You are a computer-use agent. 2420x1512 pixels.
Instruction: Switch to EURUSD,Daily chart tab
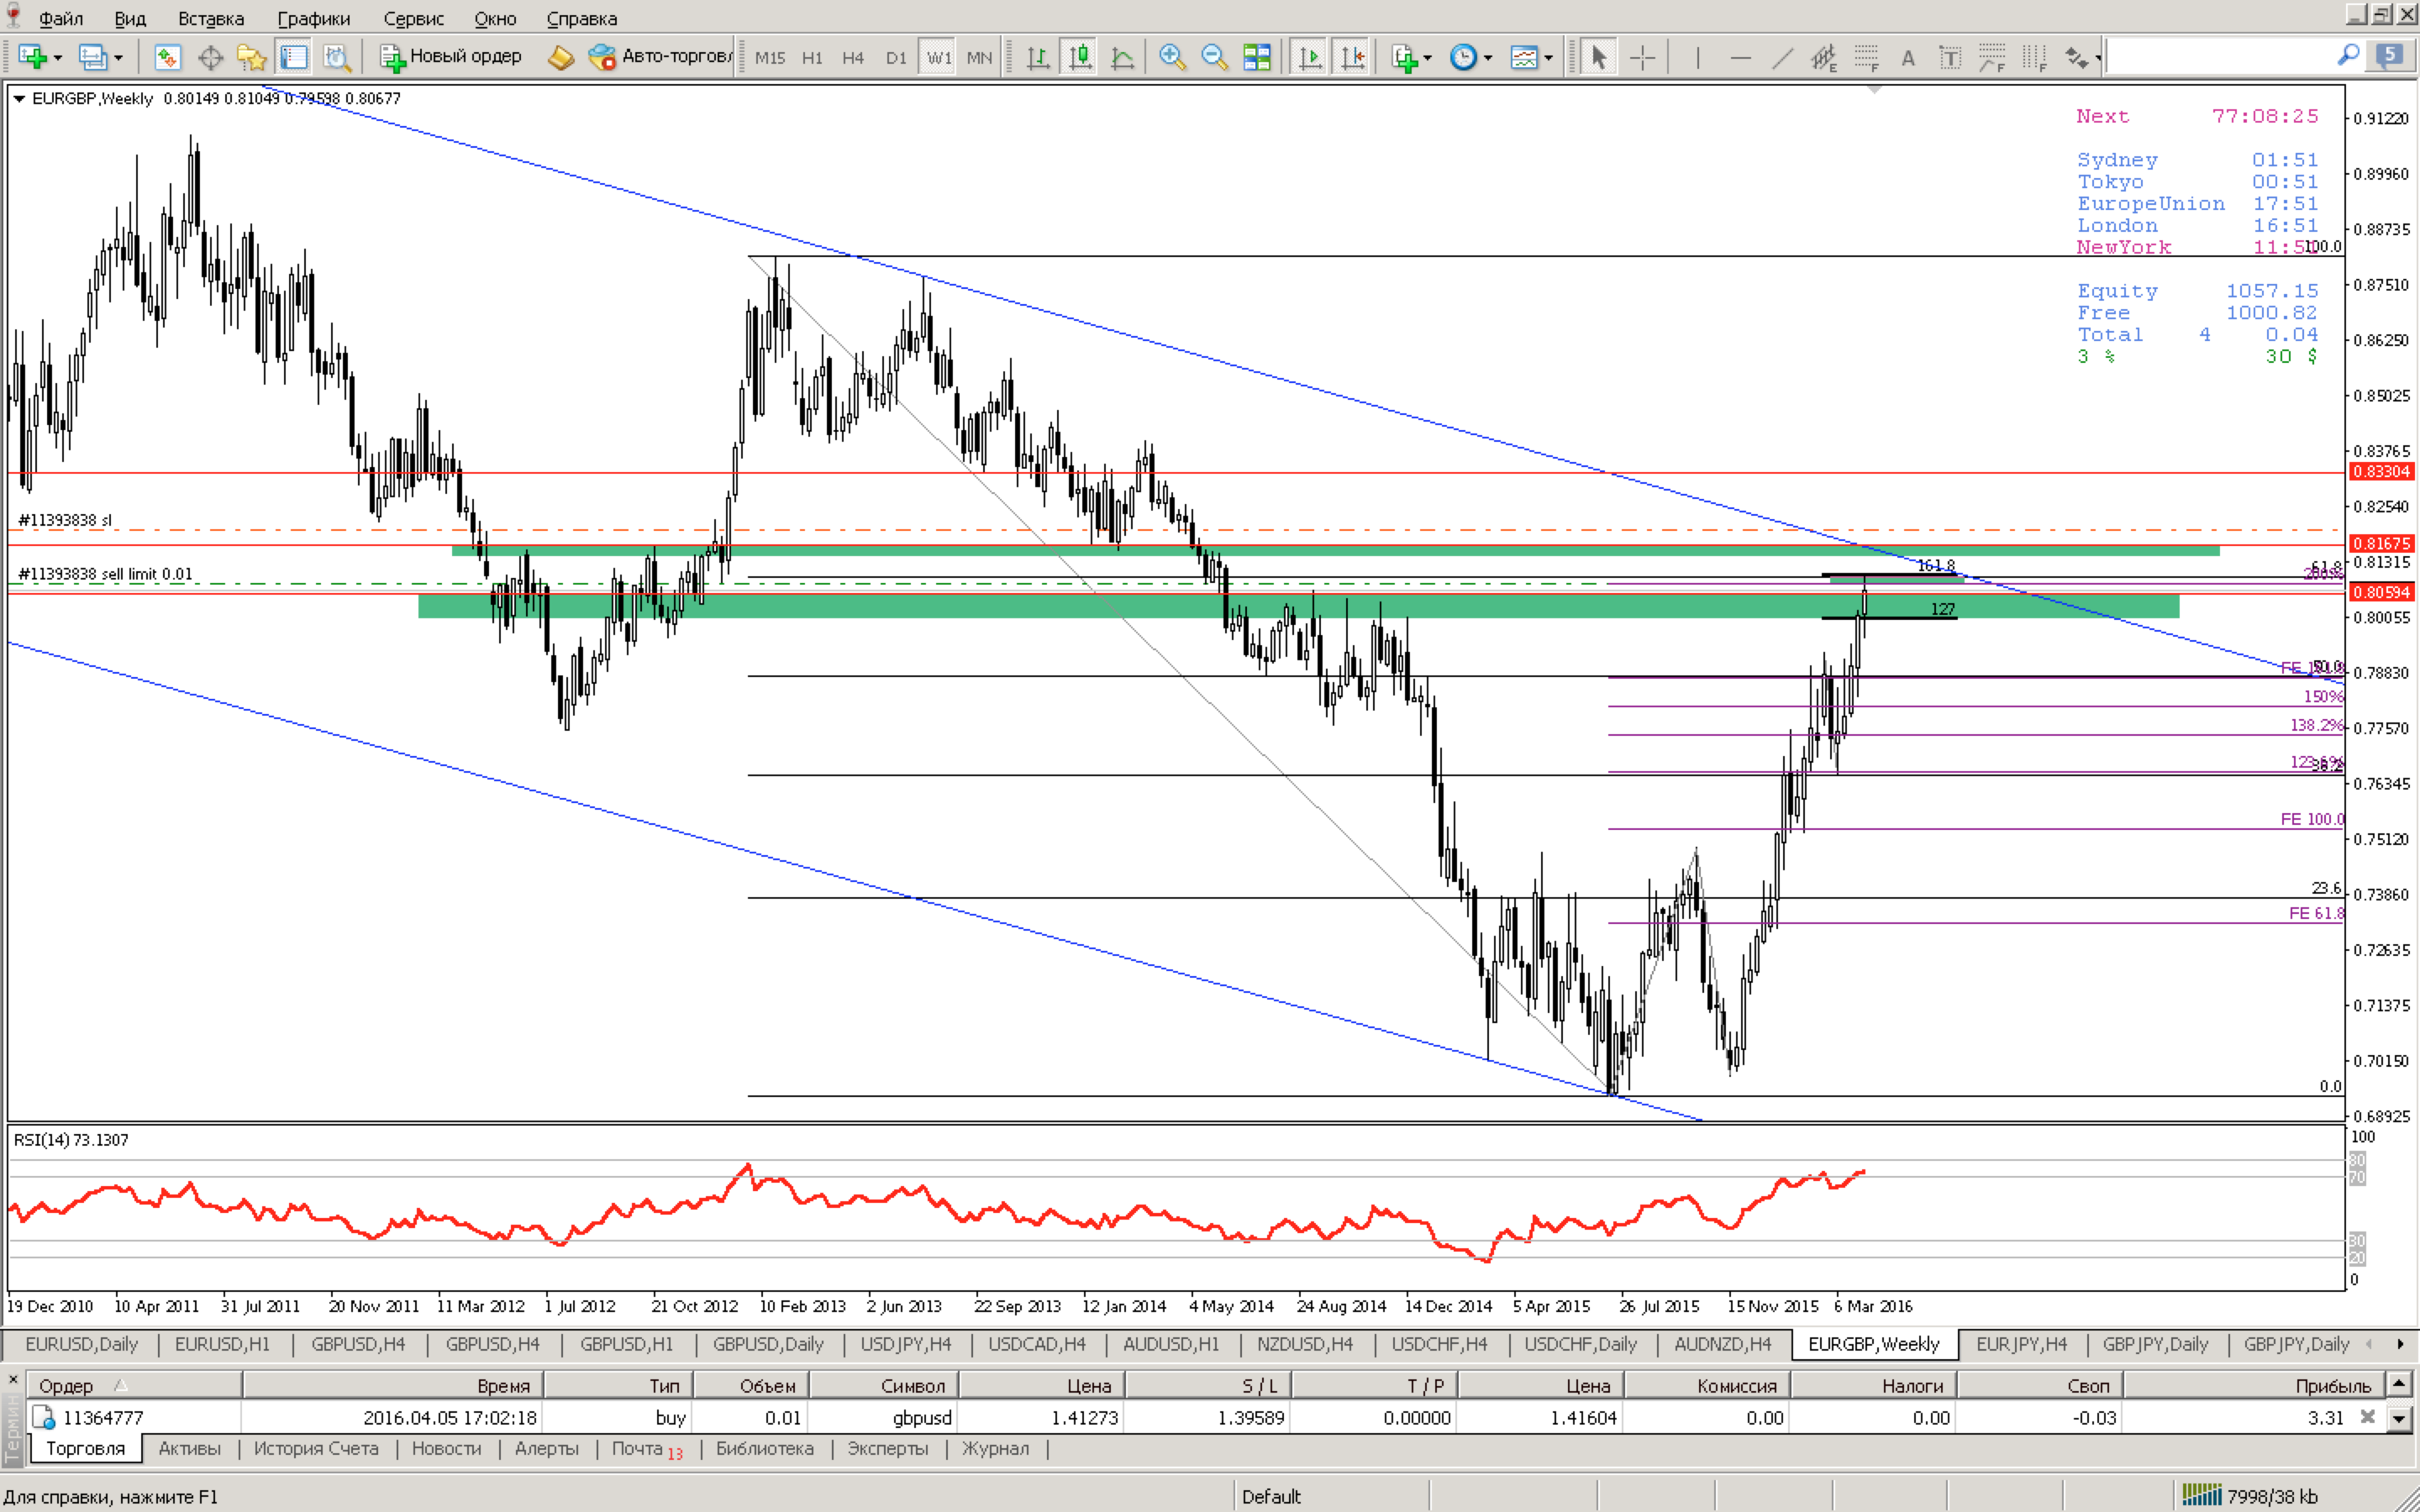[x=82, y=1344]
